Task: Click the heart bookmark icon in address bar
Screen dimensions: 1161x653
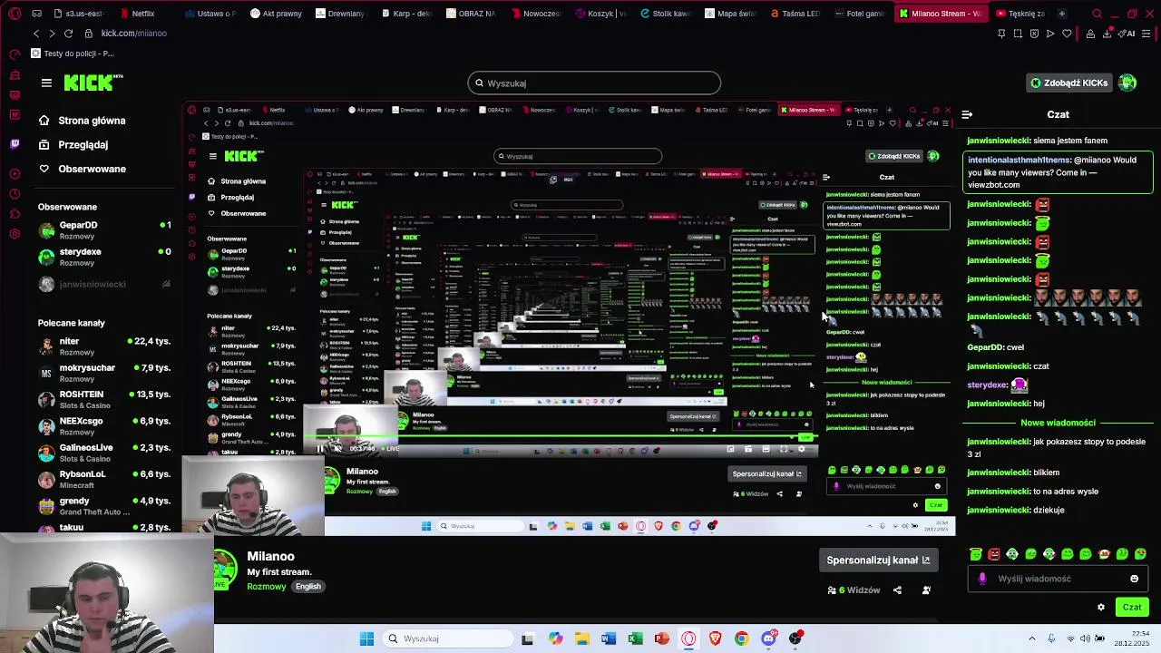Action: click(x=1067, y=34)
